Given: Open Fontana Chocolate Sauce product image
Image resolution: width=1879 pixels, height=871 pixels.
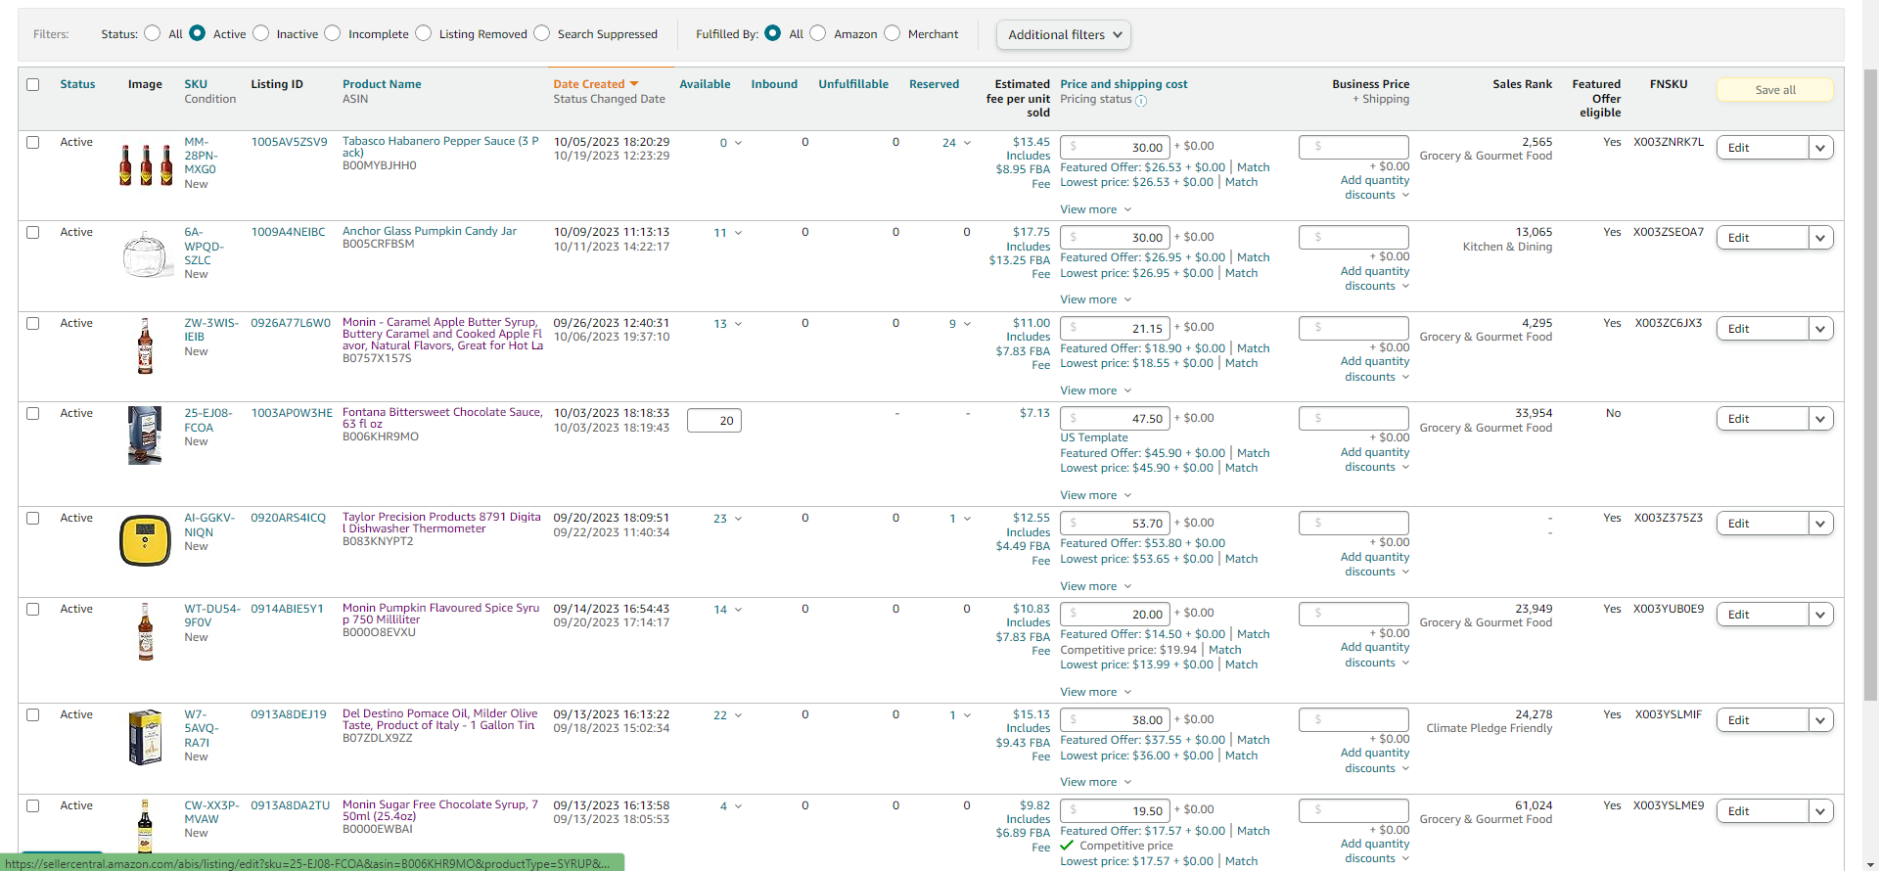Looking at the screenshot, I should pos(145,435).
